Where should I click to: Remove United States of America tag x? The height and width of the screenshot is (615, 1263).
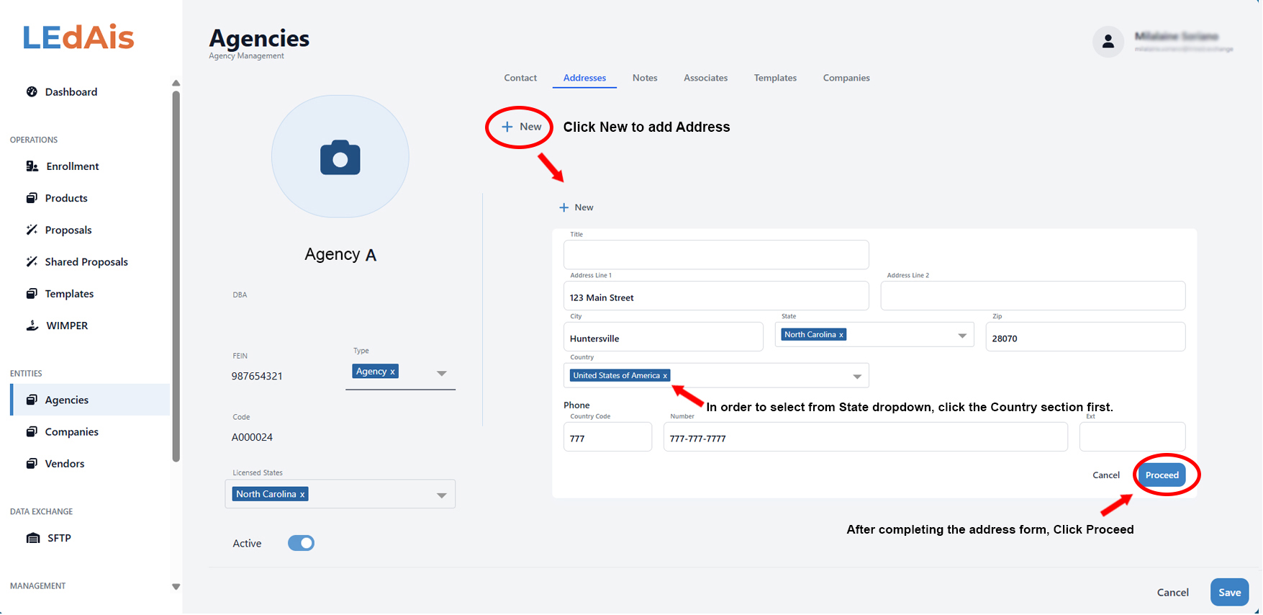(665, 376)
